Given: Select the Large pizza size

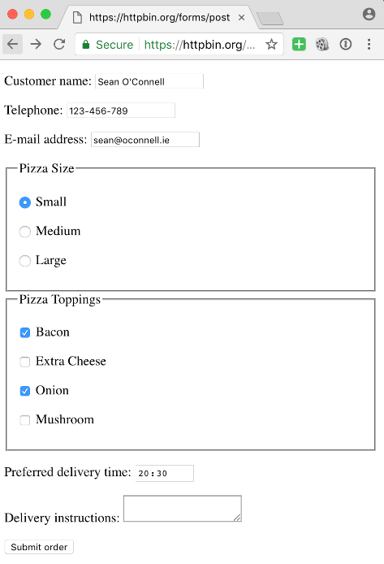Looking at the screenshot, I should point(25,261).
